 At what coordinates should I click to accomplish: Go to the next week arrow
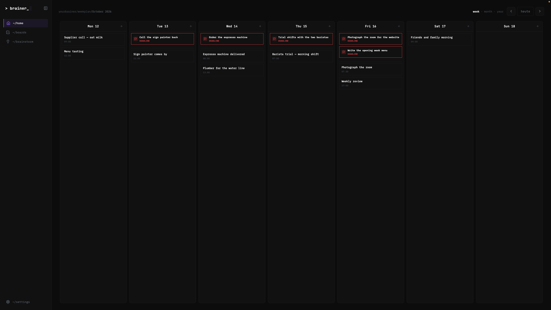[540, 11]
